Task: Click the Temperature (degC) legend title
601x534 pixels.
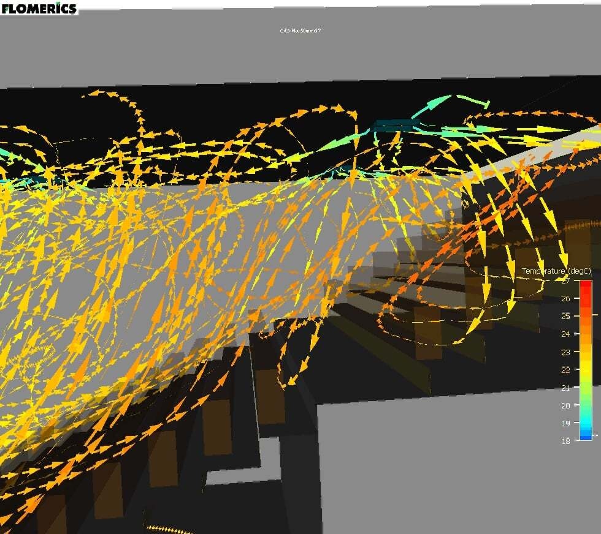Action: (556, 271)
